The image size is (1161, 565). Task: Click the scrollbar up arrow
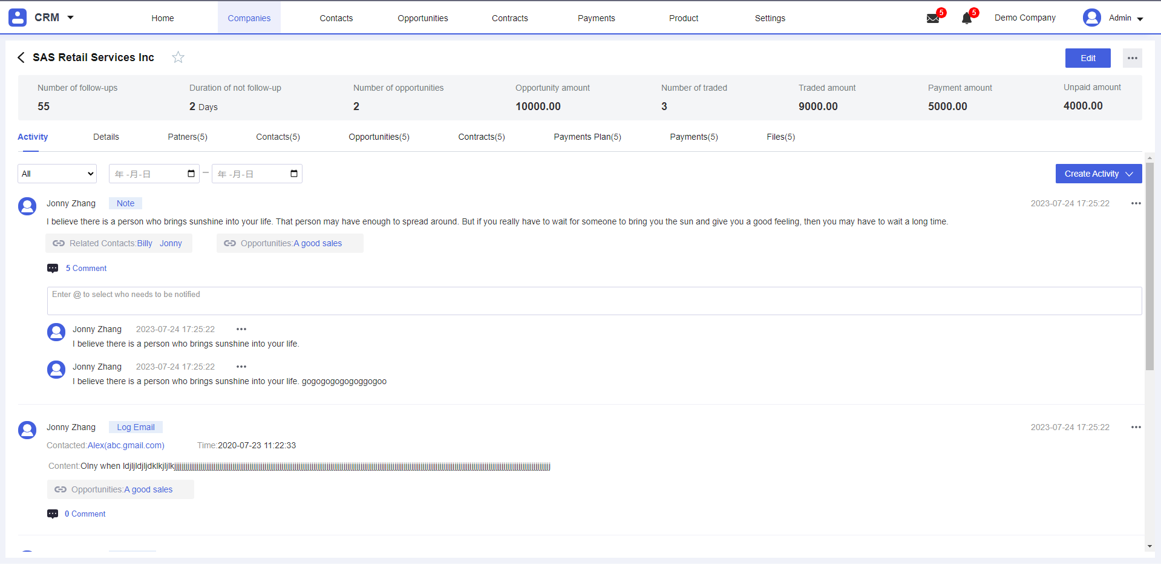click(1150, 157)
